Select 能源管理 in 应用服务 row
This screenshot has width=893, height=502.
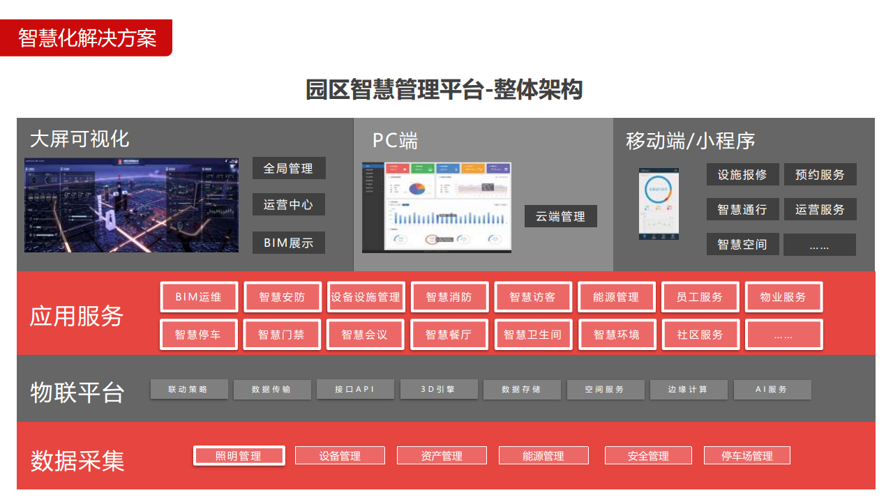[617, 297]
